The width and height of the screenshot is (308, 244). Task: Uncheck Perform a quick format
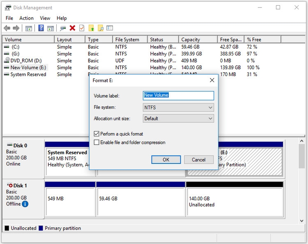point(97,134)
